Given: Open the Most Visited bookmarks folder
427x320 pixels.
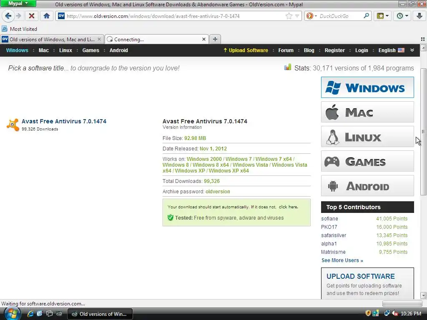Looking at the screenshot, I should pos(19,29).
